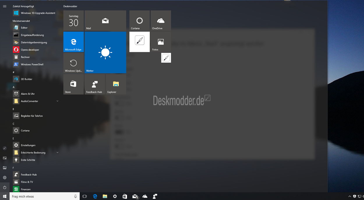Expand the Start menu hamburger navigation

[5, 6]
